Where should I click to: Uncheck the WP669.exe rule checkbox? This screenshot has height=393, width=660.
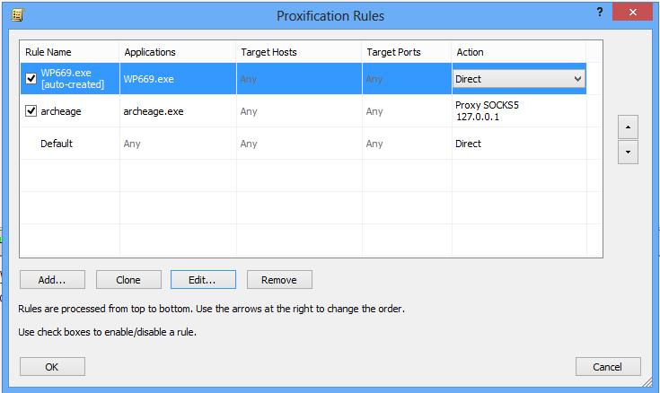pos(31,79)
